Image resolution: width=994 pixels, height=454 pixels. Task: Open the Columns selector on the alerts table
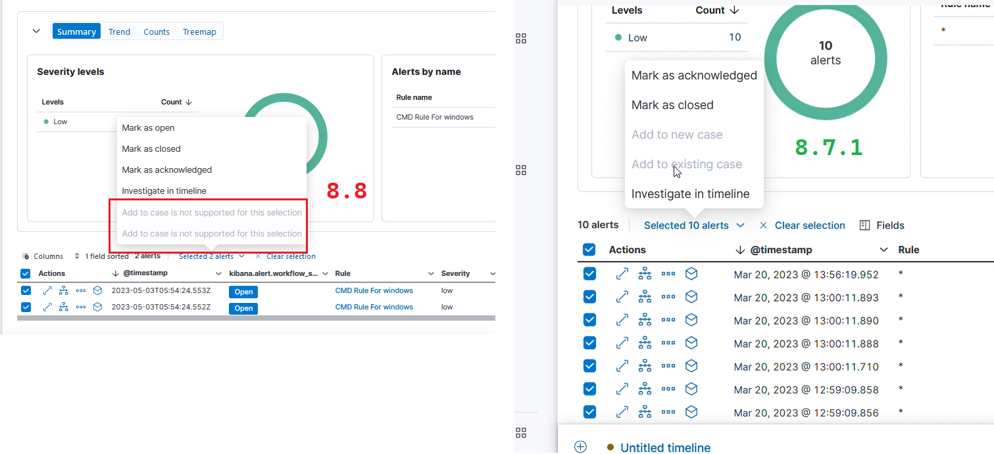42,256
